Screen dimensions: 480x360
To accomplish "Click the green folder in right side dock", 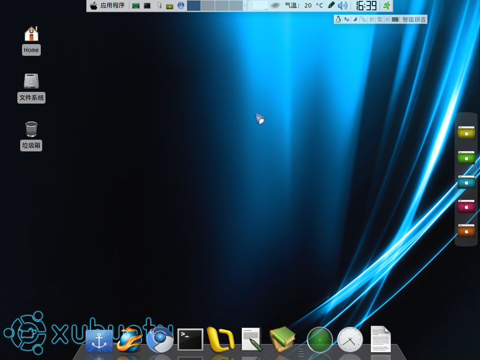I will tap(466, 157).
